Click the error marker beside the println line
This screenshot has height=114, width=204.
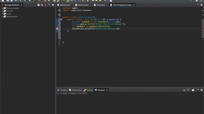point(57,29)
